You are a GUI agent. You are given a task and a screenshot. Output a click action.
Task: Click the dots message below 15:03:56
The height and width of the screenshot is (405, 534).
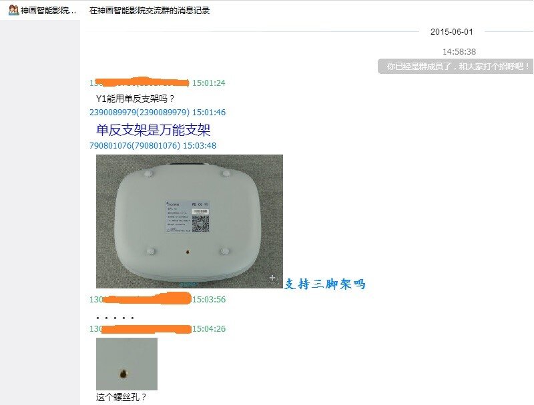coord(115,318)
